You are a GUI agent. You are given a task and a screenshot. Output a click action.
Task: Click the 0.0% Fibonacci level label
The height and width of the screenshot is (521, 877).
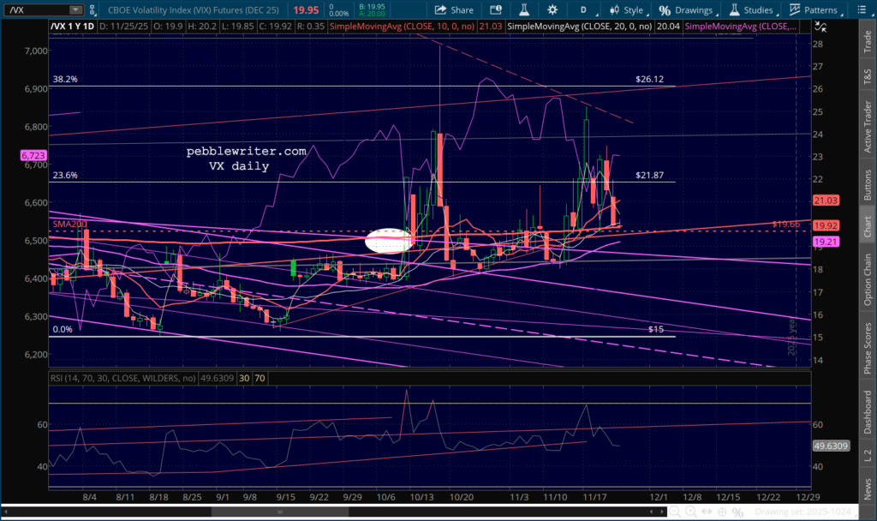pos(63,329)
